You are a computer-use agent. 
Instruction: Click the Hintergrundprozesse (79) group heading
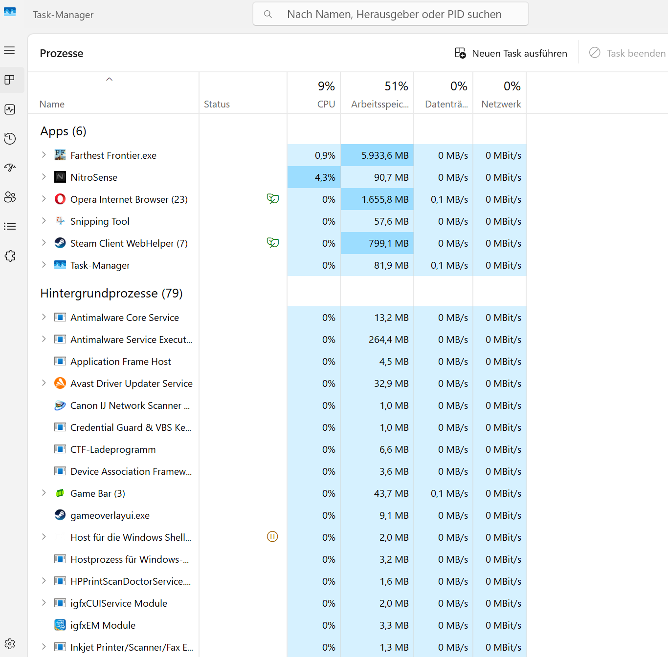111,293
